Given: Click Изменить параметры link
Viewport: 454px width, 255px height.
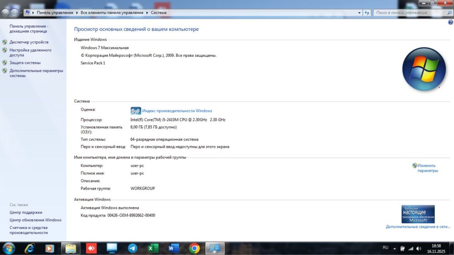Looking at the screenshot, I should 428,168.
